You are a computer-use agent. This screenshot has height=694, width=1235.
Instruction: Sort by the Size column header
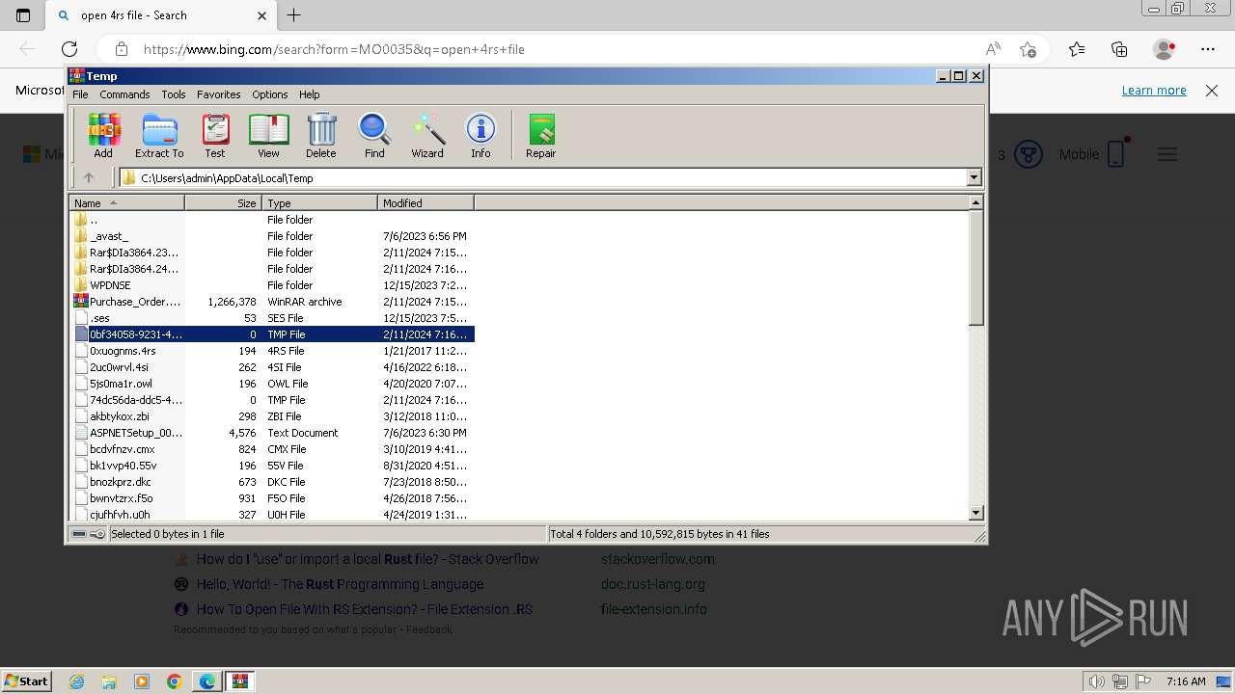(x=223, y=203)
